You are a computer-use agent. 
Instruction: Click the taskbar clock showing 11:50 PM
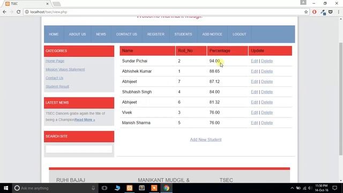click(x=322, y=188)
